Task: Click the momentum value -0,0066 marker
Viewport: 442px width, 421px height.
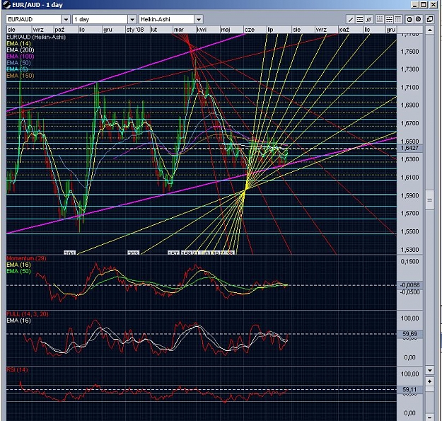Action: click(x=410, y=285)
